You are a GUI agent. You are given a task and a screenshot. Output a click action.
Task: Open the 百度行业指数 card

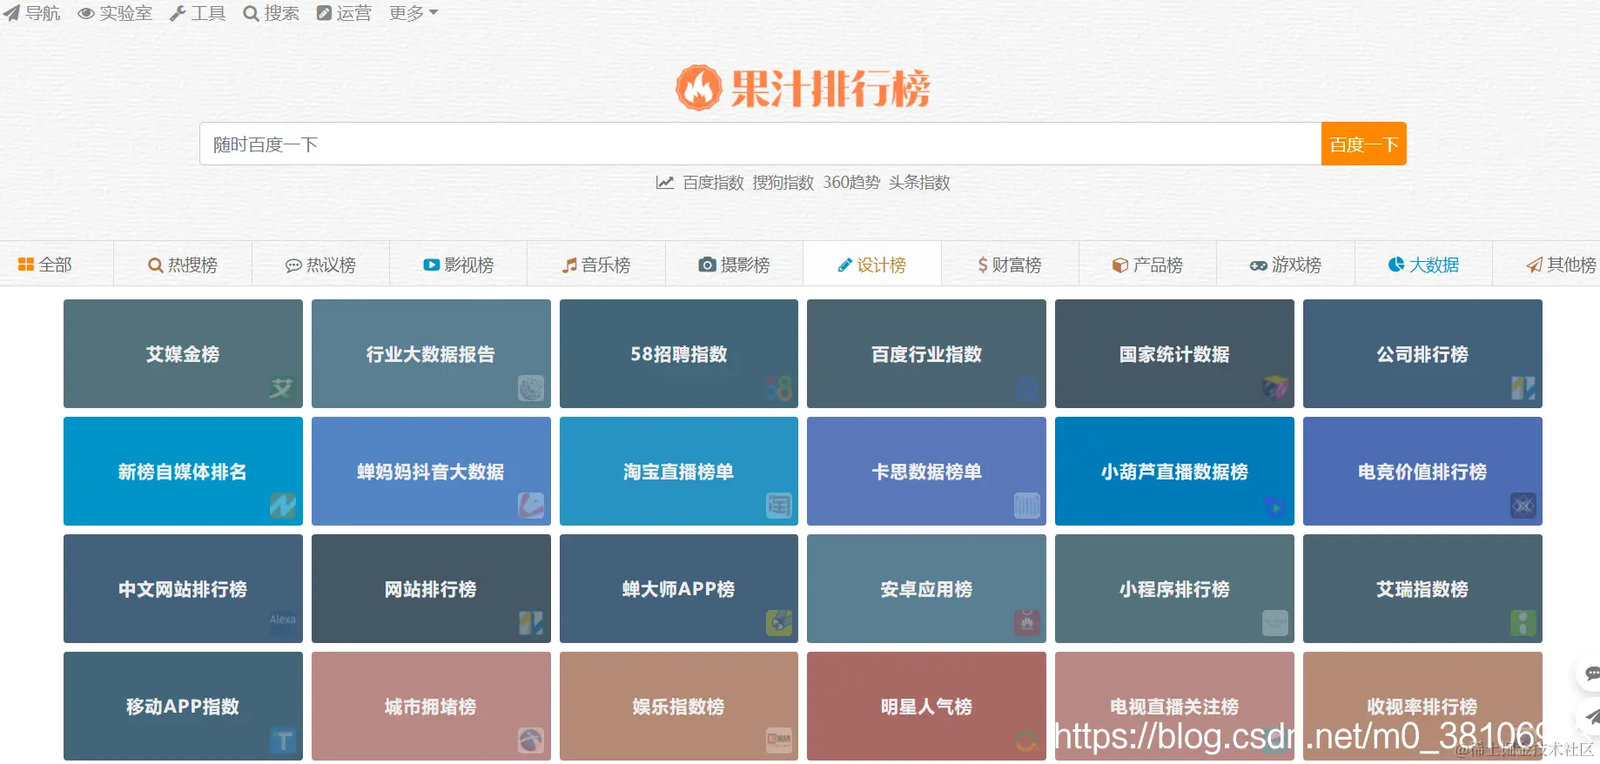pyautogui.click(x=926, y=353)
